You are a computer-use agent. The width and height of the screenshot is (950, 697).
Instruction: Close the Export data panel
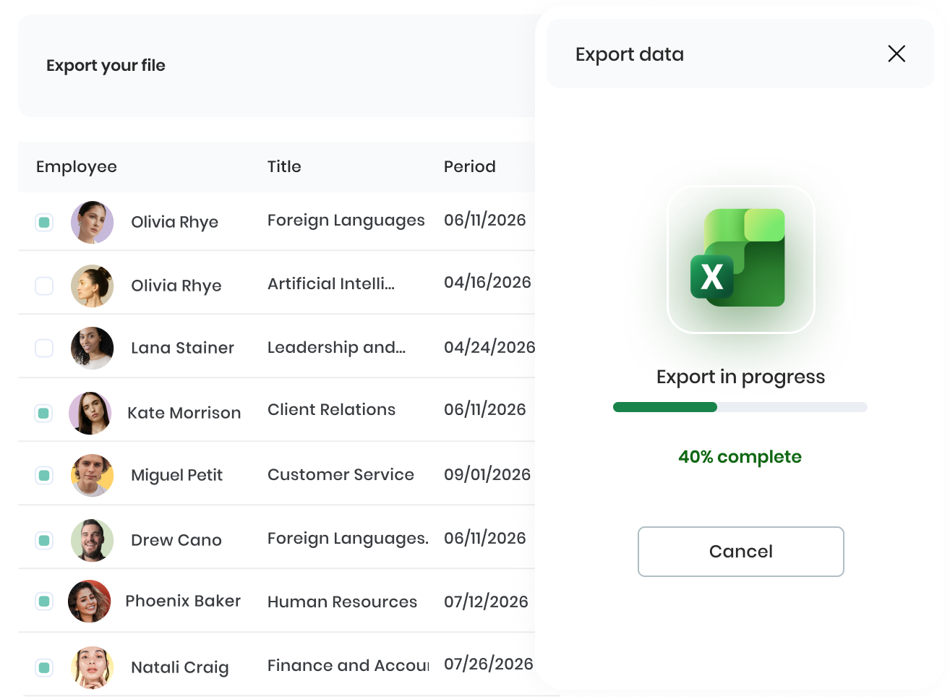point(896,54)
